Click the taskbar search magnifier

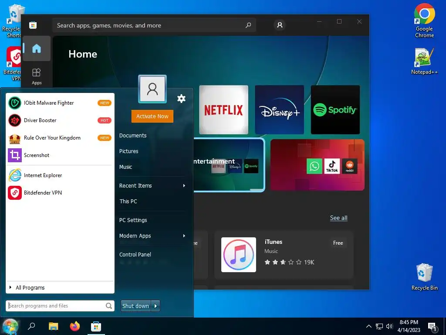click(x=31, y=326)
